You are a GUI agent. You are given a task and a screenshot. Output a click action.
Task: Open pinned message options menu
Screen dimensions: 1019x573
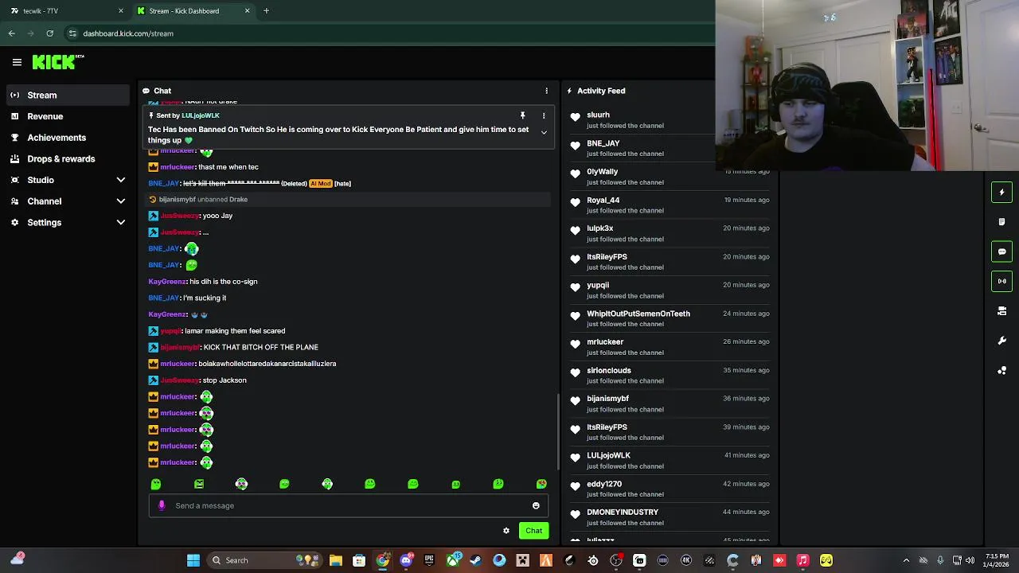point(544,116)
